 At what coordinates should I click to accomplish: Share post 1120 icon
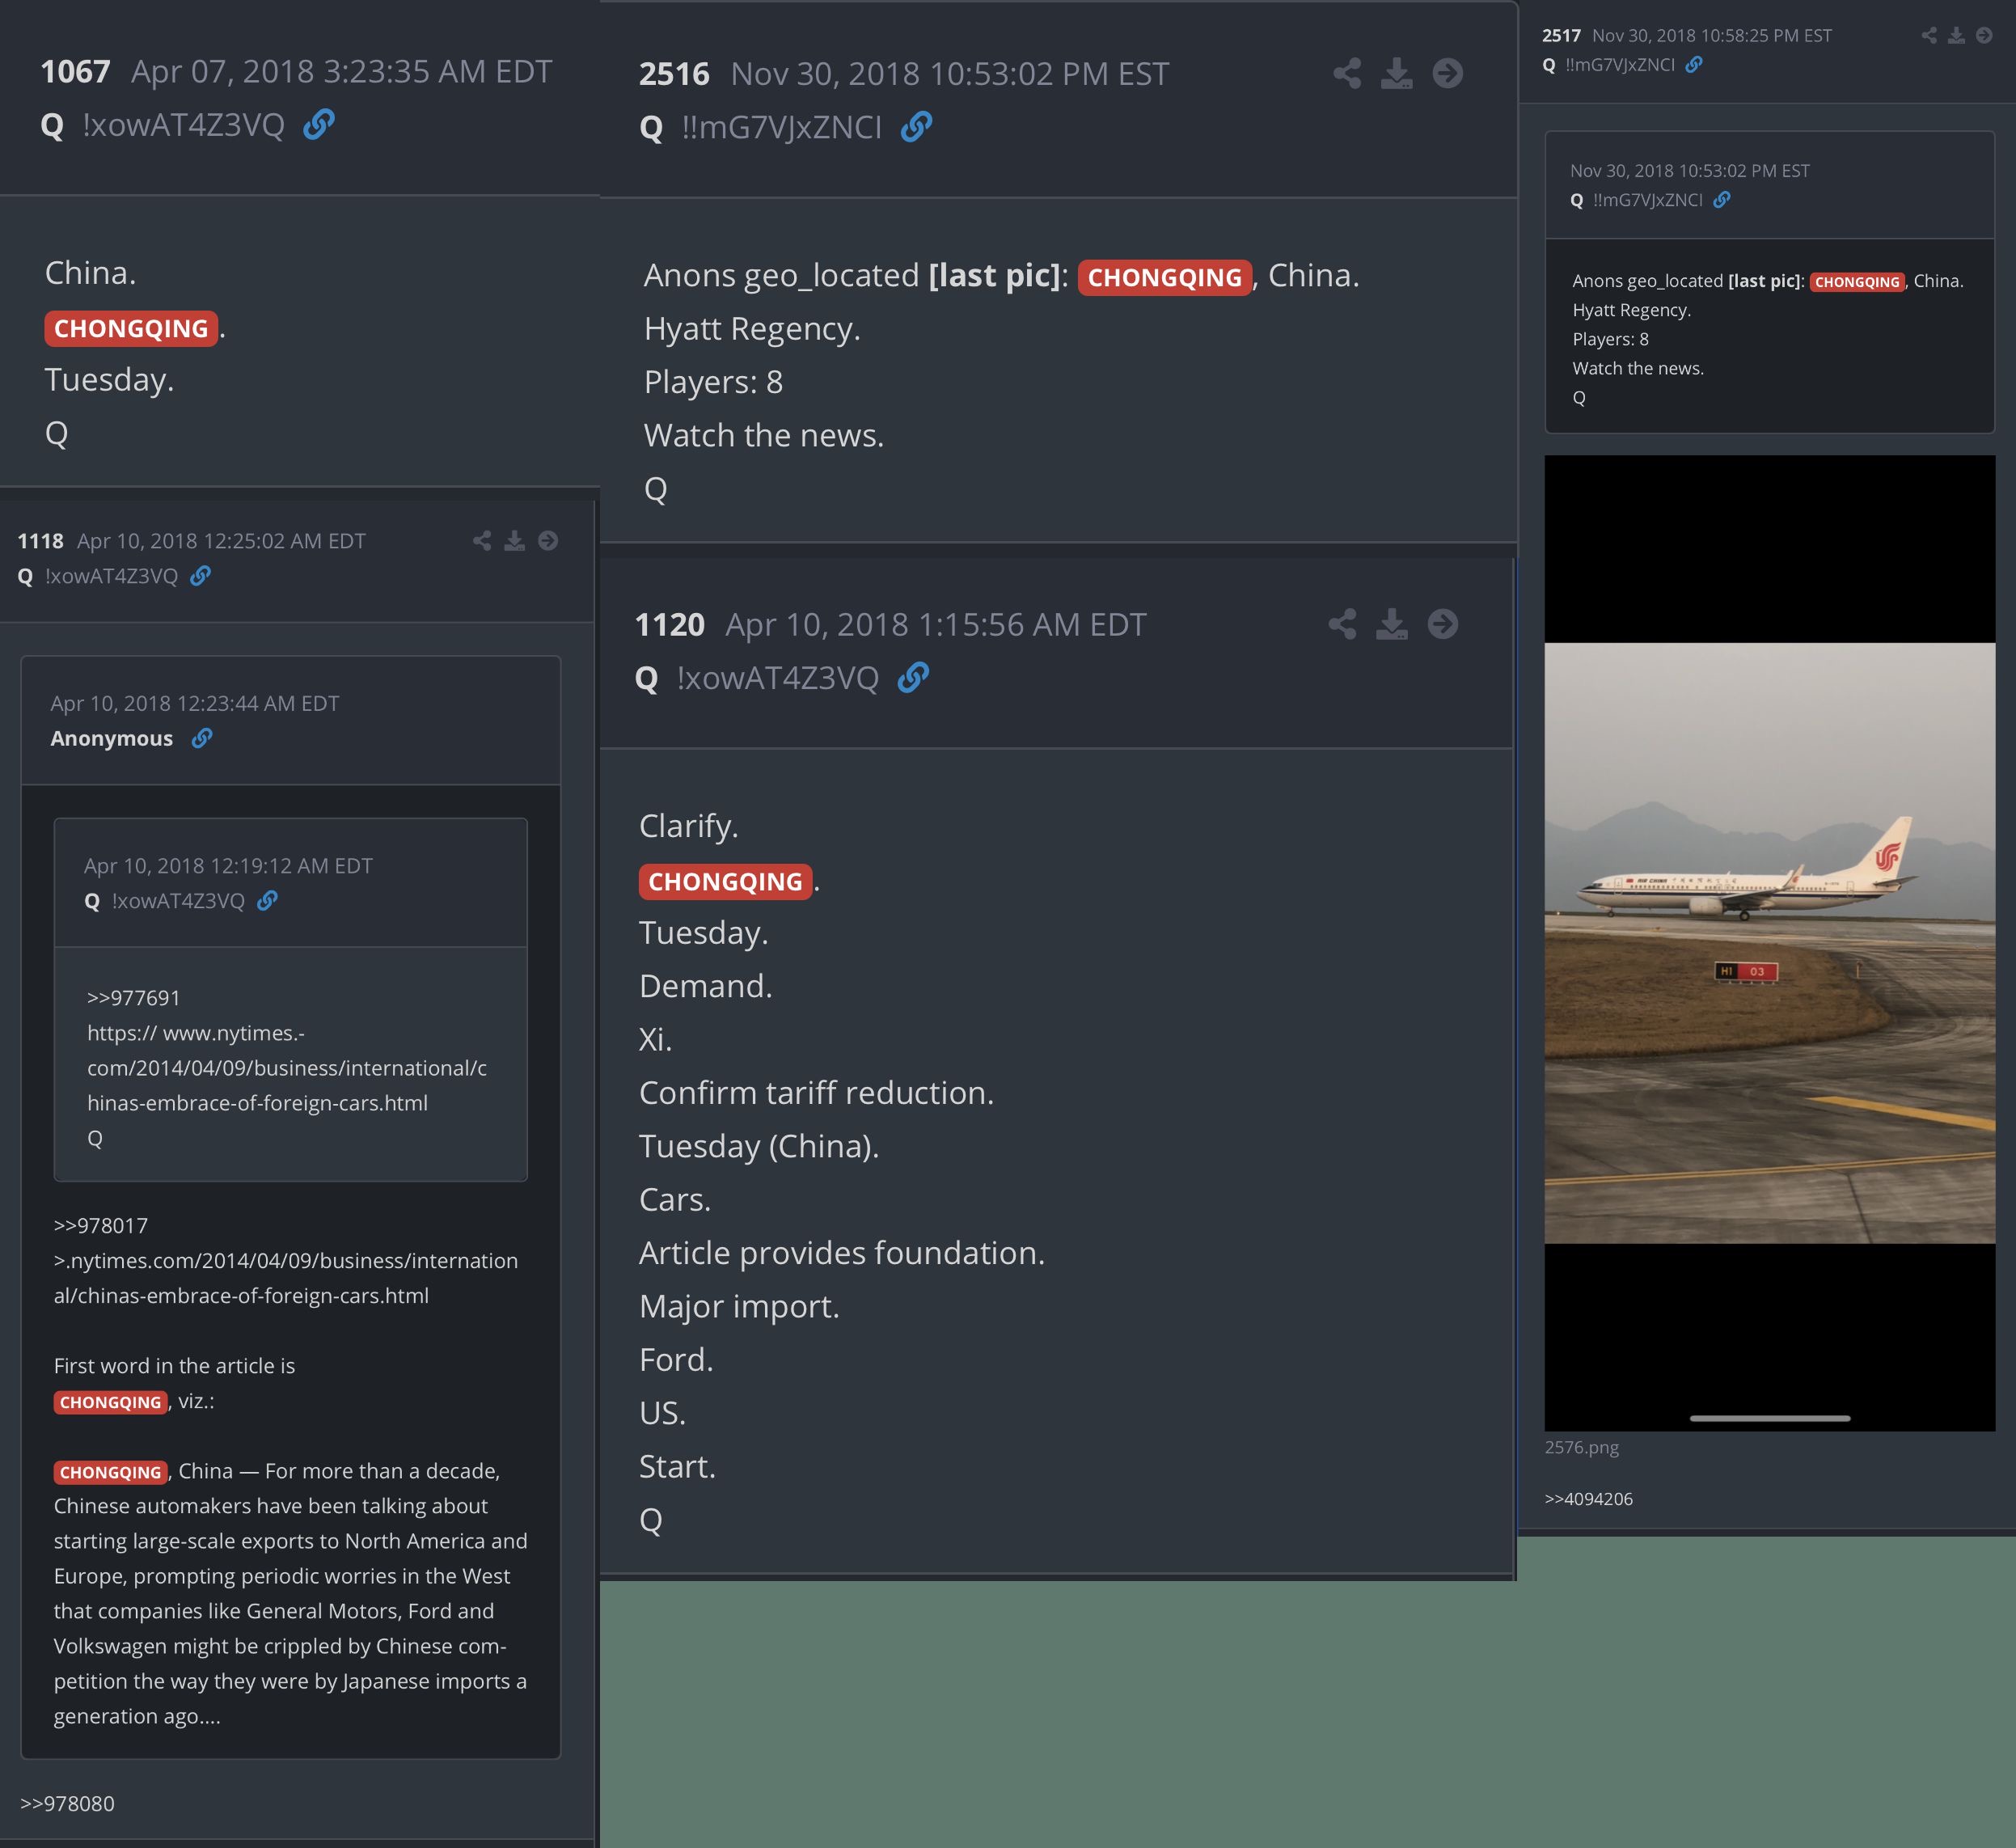[1342, 624]
